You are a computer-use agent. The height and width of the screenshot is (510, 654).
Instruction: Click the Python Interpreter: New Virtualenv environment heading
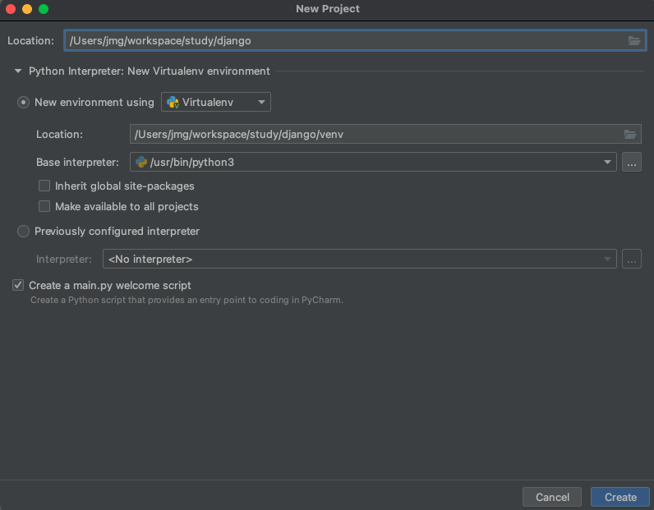pos(150,71)
